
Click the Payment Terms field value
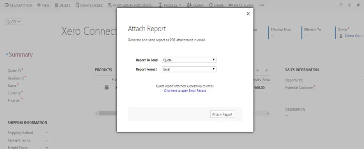47,140
